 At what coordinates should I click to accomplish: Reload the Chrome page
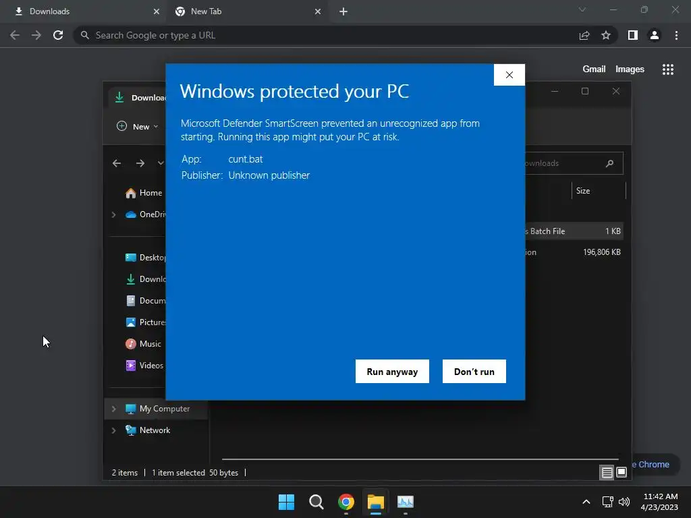click(x=58, y=35)
